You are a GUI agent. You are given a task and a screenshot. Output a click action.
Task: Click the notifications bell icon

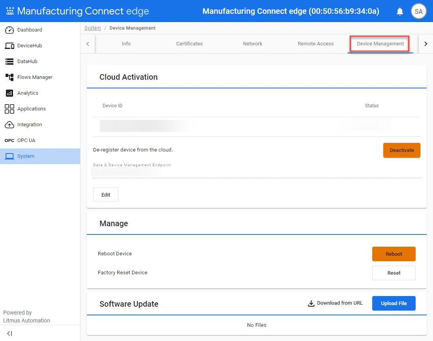coord(399,11)
